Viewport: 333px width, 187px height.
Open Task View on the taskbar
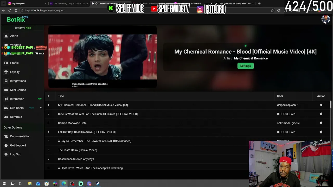click(21, 184)
